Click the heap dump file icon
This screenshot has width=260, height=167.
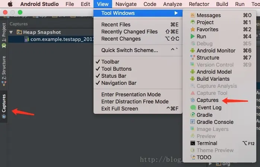(27, 39)
